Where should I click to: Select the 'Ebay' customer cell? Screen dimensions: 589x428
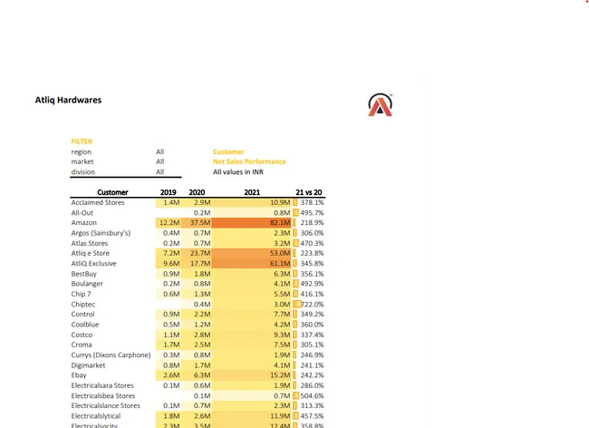pos(79,375)
